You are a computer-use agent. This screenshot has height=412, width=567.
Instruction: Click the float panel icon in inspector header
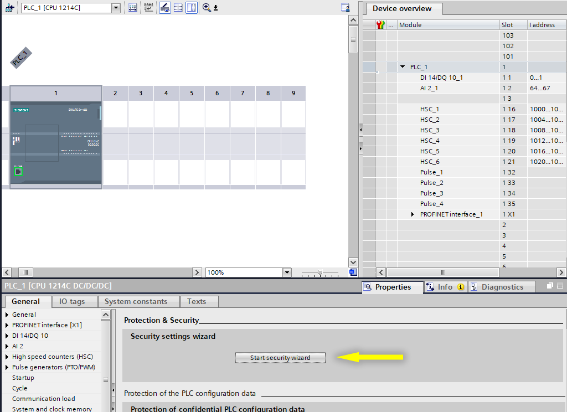550,286
